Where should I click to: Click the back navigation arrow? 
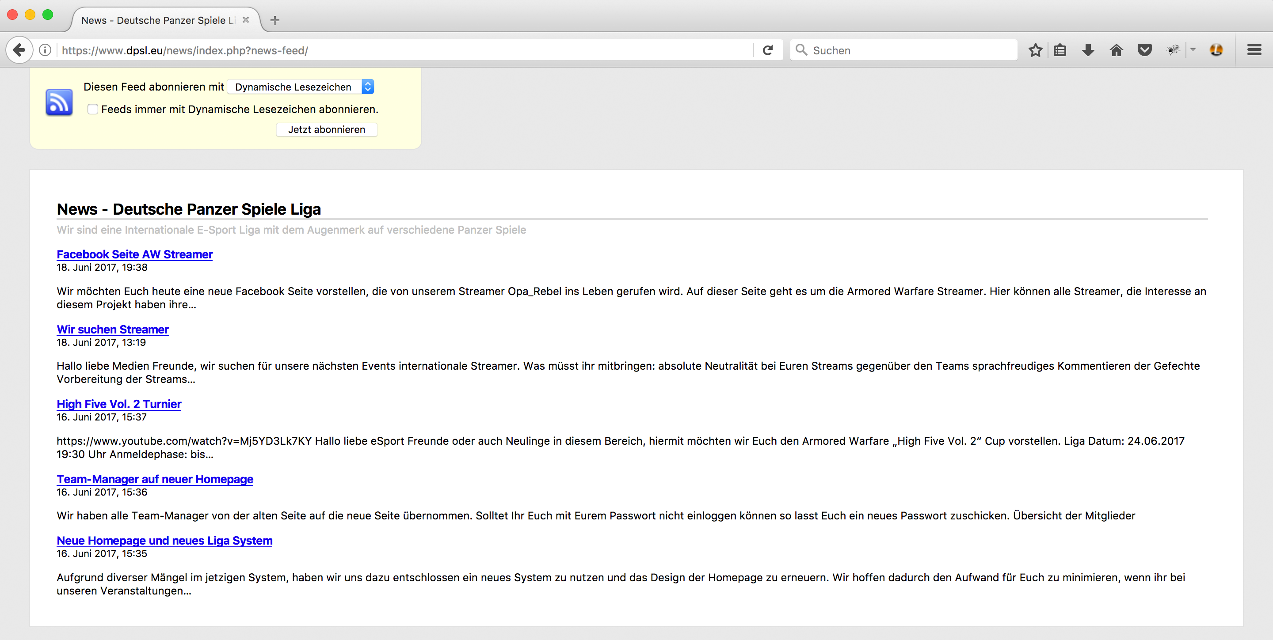point(19,50)
